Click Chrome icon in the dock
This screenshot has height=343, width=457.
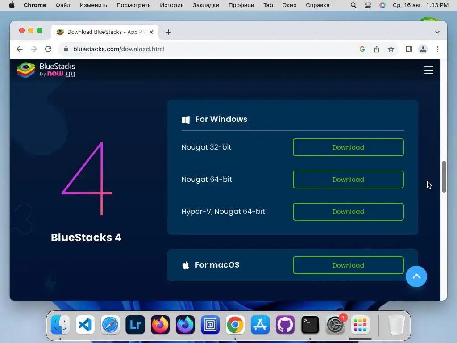tap(235, 325)
